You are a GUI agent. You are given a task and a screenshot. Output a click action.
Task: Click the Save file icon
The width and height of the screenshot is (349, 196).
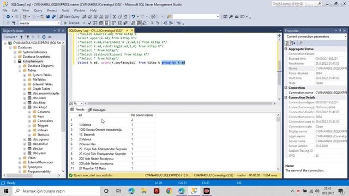pyautogui.click(x=48, y=17)
